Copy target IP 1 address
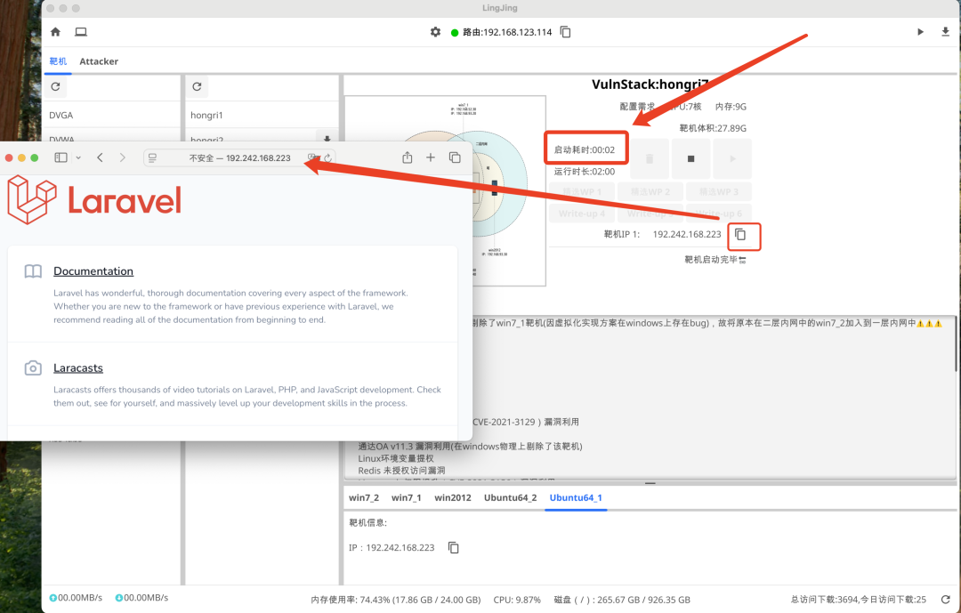 pos(740,235)
